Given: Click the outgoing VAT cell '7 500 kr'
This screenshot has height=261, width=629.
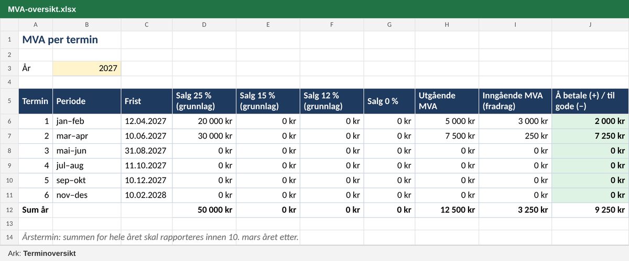Looking at the screenshot, I should [447, 136].
